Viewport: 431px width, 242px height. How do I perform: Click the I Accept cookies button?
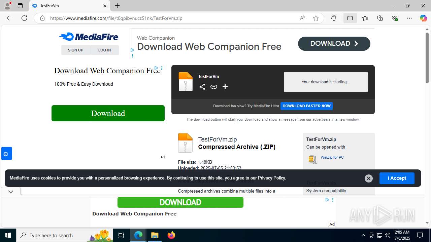tap(397, 178)
